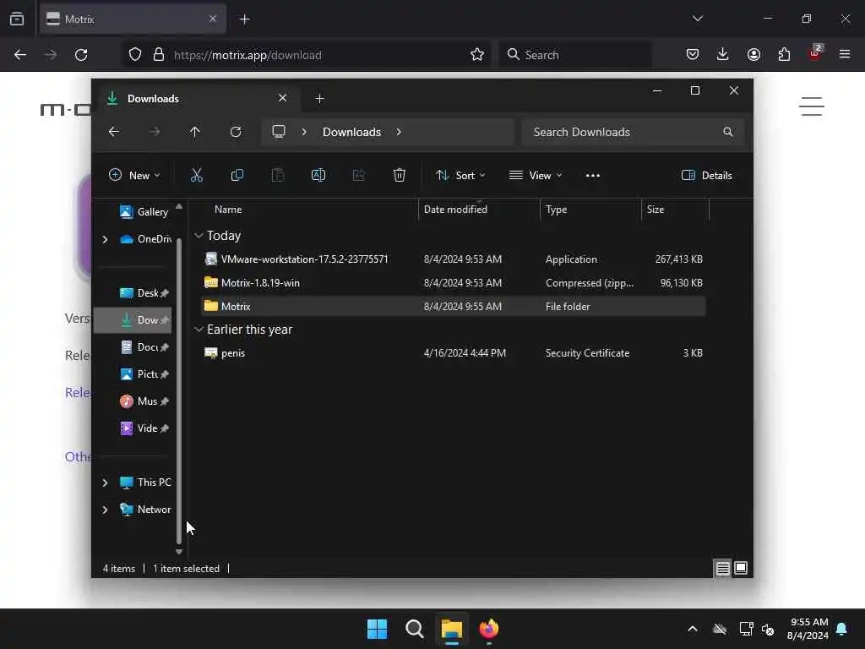The image size is (865, 649).
Task: Open a new Firefox tab
Action: [x=244, y=19]
